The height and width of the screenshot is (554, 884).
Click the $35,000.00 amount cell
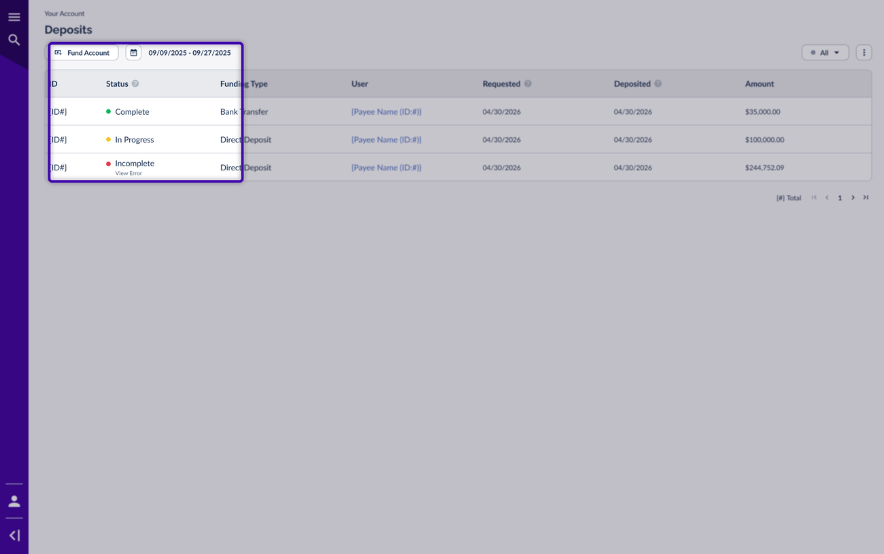tap(762, 112)
